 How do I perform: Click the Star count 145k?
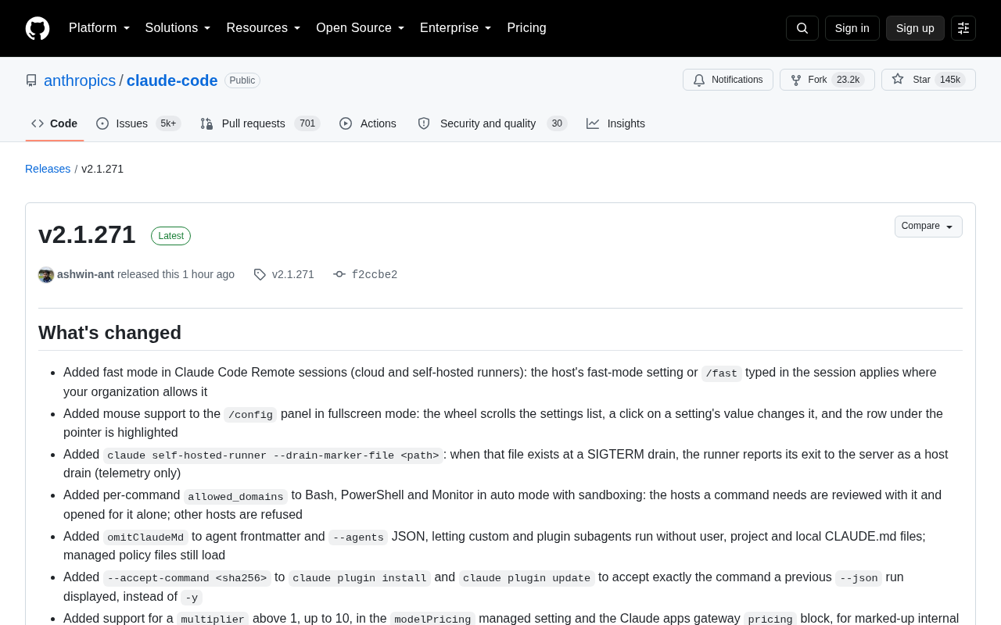pyautogui.click(x=950, y=80)
